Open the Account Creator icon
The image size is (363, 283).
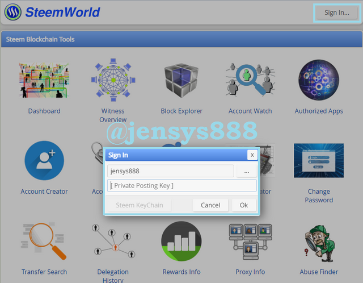[44, 160]
